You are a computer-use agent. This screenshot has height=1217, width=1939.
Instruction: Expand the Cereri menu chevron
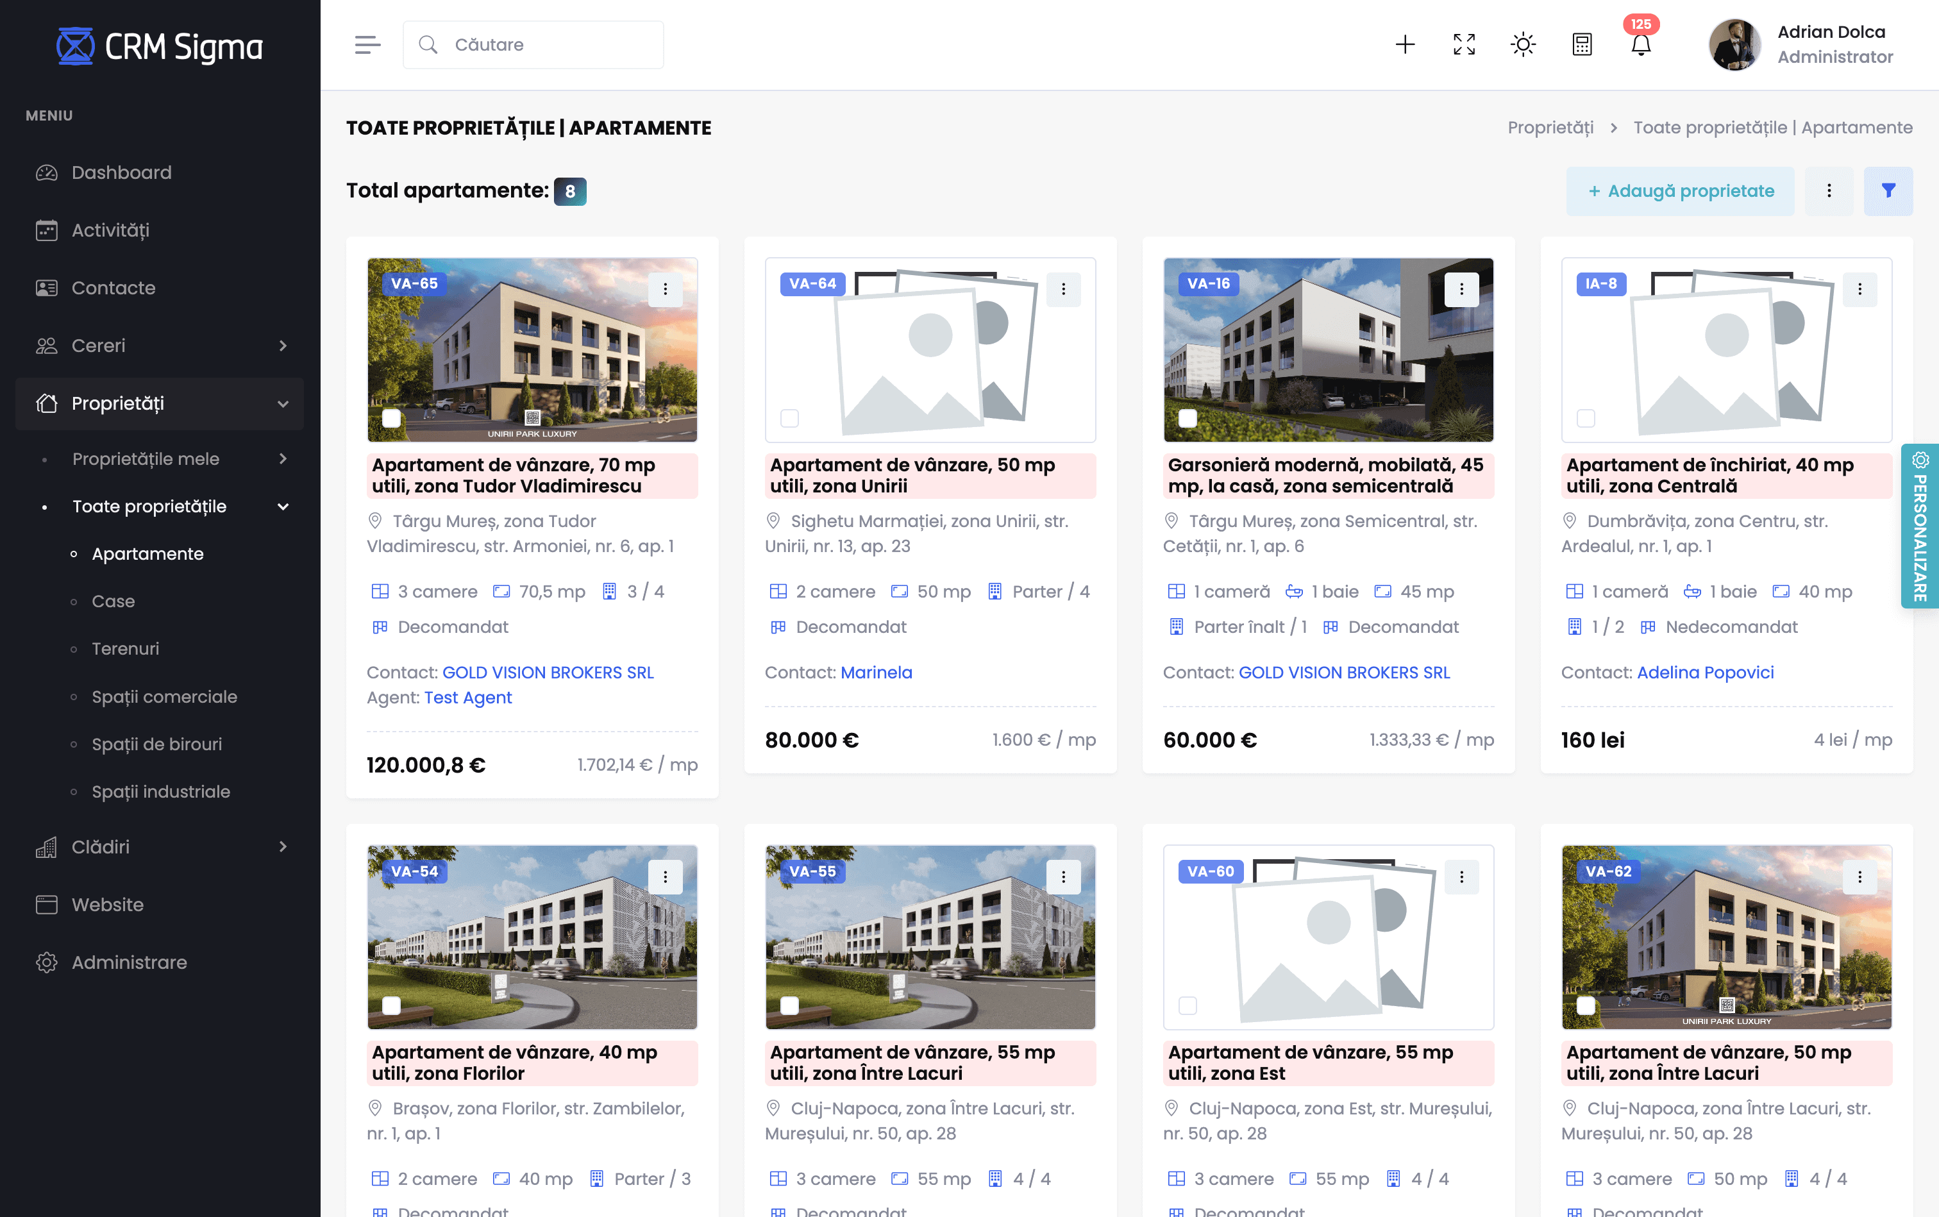pyautogui.click(x=283, y=346)
